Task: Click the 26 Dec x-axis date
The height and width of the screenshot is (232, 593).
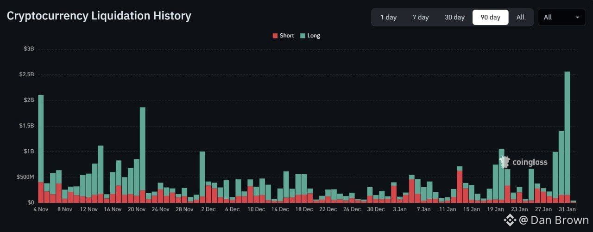Action: click(x=352, y=209)
